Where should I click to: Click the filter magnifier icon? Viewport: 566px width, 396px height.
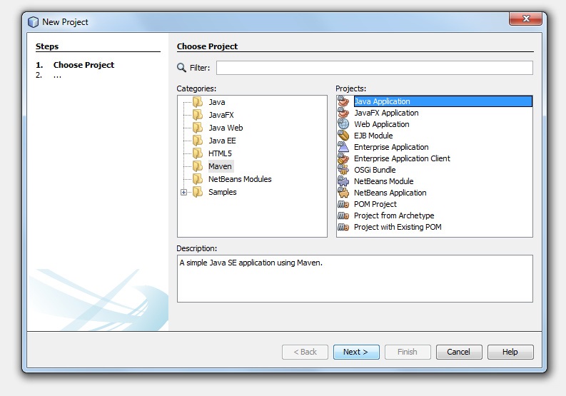click(181, 68)
